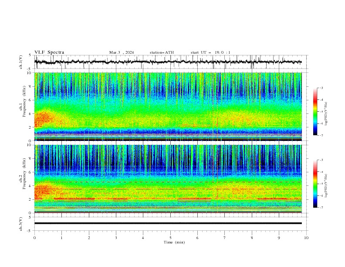Click the ch.2 colorbar "log(PSD)(V²/Hz)" label
The height and width of the screenshot is (267, 345).
click(326, 186)
